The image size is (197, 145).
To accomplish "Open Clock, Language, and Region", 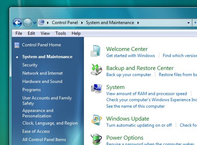I will click(50, 123).
